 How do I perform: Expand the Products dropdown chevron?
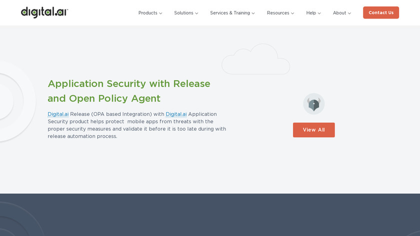pos(160,13)
